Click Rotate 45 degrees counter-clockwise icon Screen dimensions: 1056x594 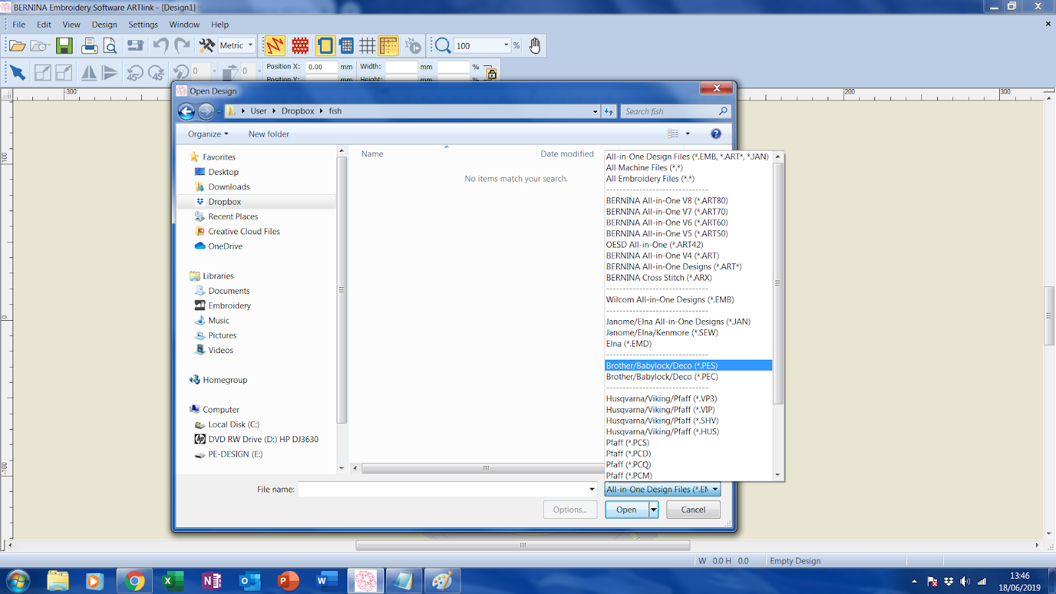[135, 72]
